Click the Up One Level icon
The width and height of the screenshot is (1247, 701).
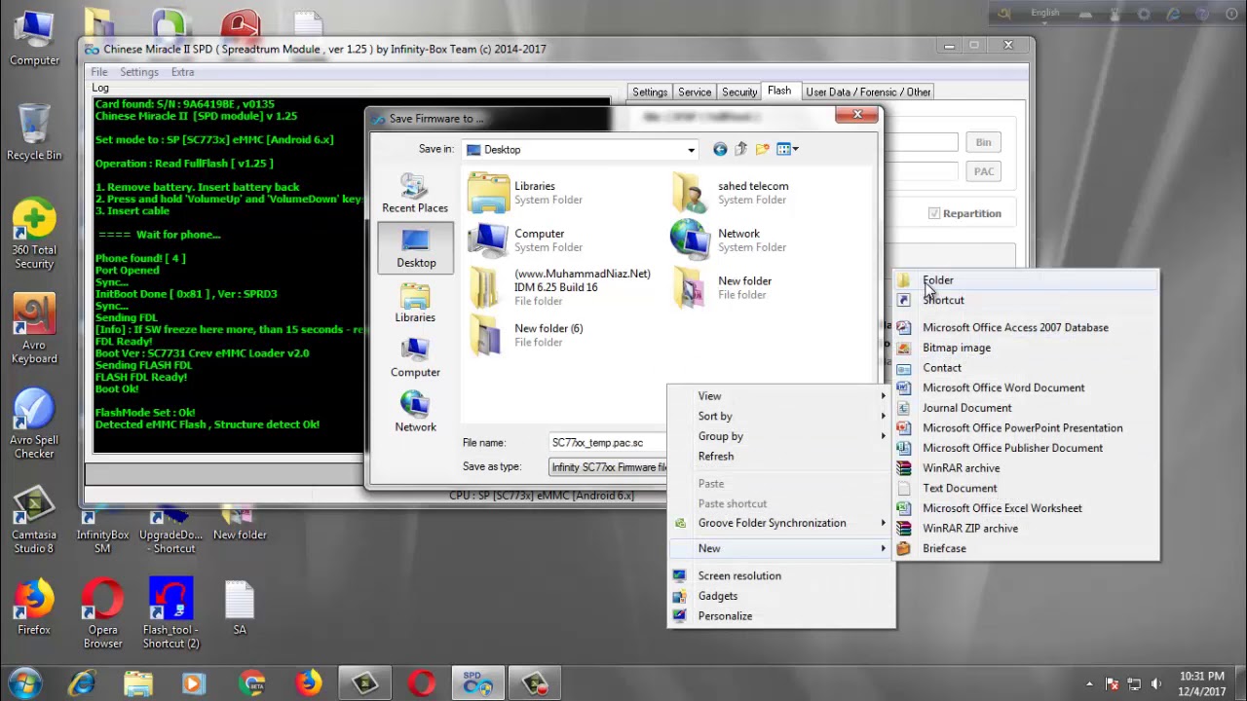click(x=740, y=149)
